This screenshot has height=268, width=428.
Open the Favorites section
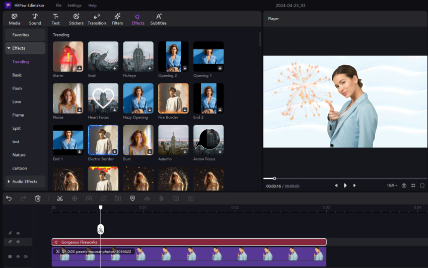[21, 35]
